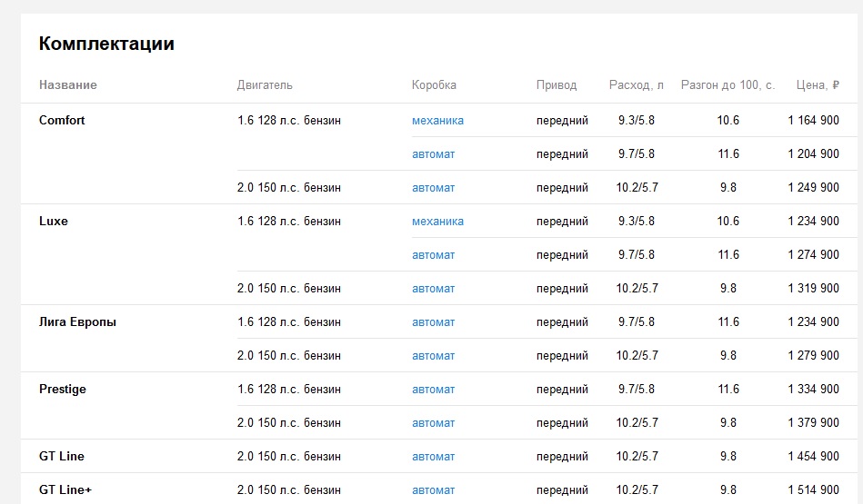Open 'механика' link for Comfort 1.6
The image size is (863, 504).
437,121
